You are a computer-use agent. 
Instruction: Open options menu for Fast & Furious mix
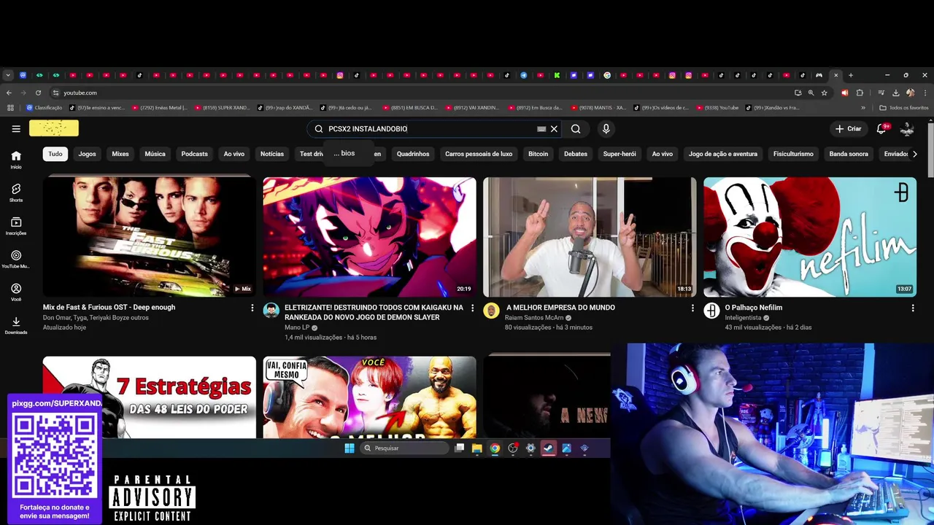pos(252,308)
